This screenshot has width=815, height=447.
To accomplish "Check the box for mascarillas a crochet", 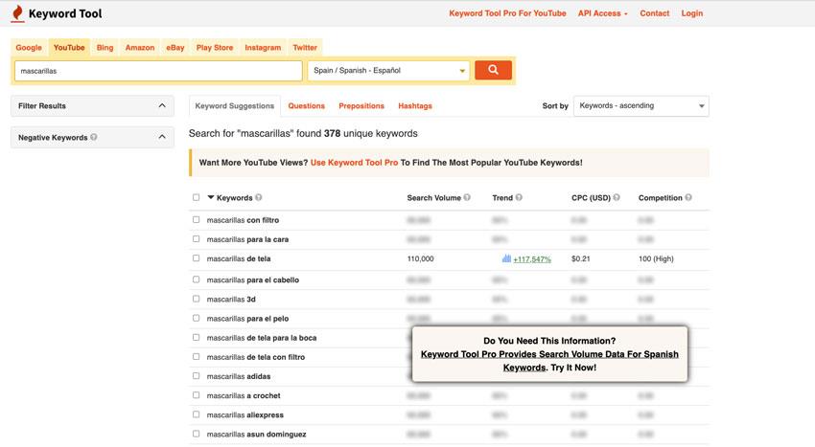I will click(x=196, y=395).
